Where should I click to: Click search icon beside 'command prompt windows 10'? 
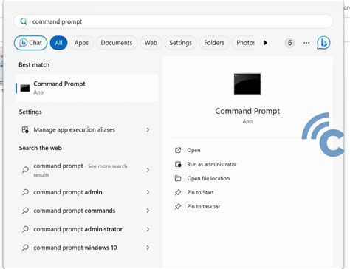point(25,248)
